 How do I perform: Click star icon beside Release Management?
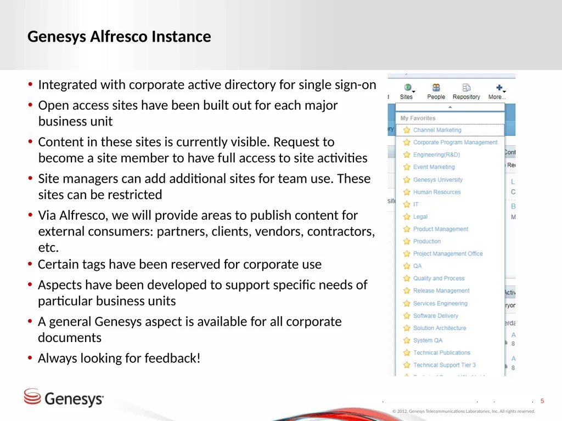click(x=407, y=291)
